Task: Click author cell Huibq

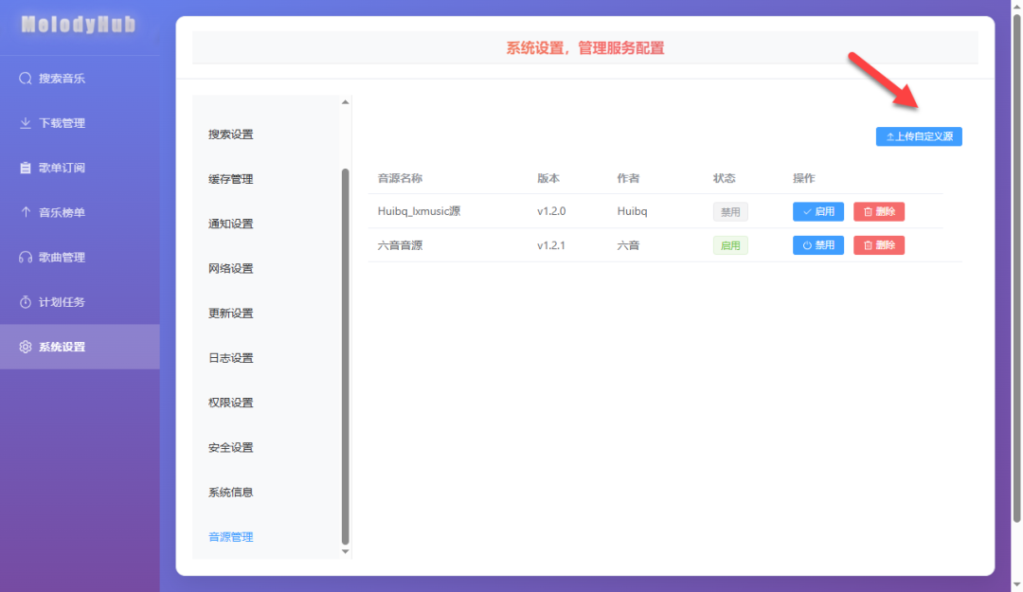Action: tap(632, 211)
